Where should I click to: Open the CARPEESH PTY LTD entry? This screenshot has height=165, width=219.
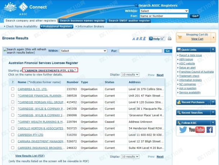tap(31, 135)
